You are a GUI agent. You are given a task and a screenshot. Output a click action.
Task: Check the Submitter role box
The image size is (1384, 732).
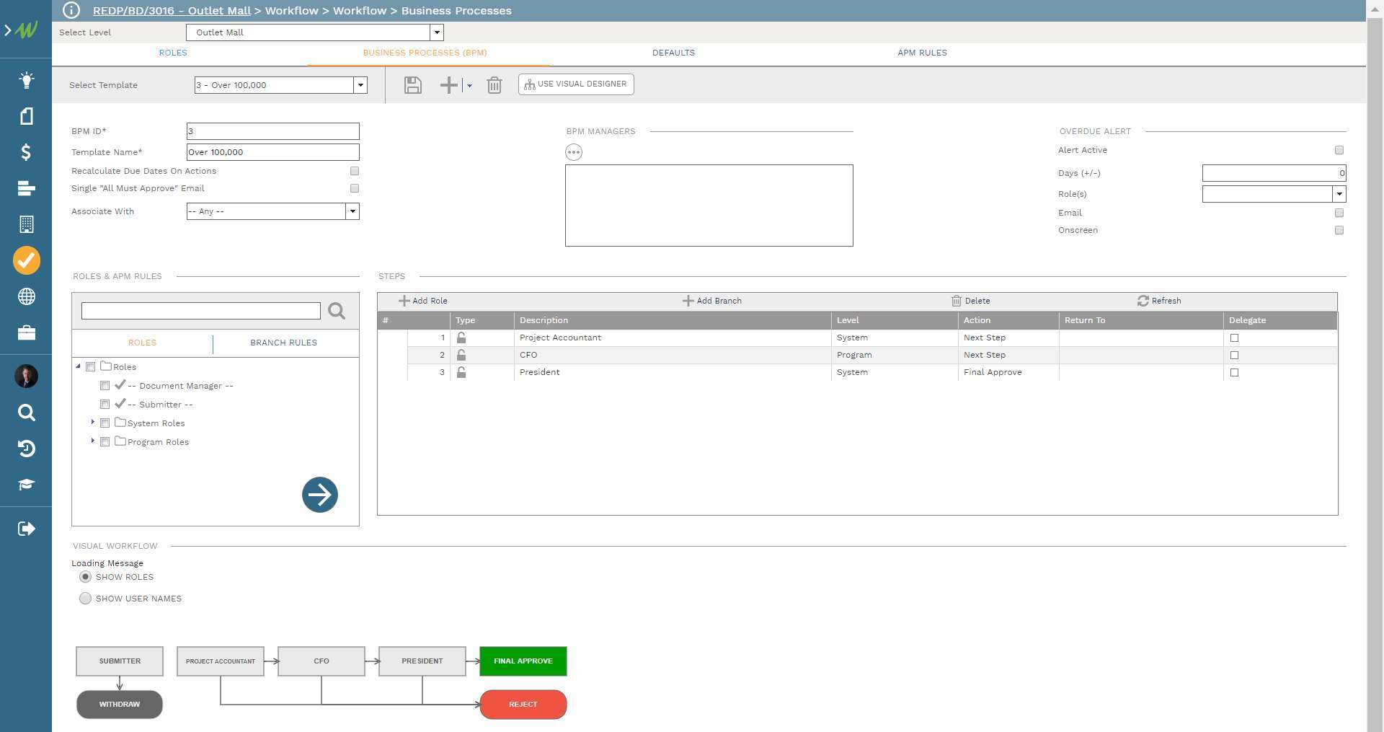click(105, 405)
